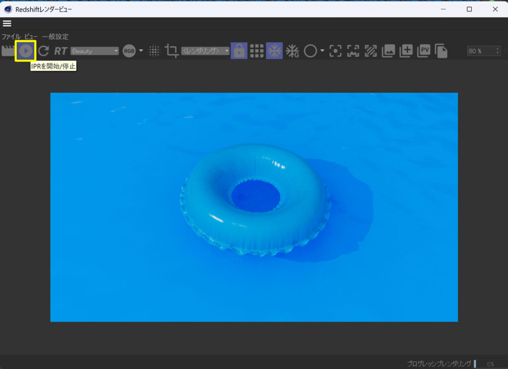The height and width of the screenshot is (369, 508).
Task: Toggle the dotted sample overlay icon
Action: (154, 51)
